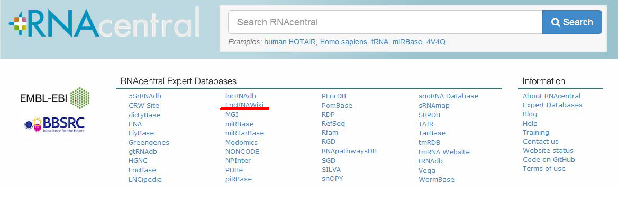Viewport: 618px width, 200px height.
Task: Go to TAIR database
Action: tap(425, 124)
